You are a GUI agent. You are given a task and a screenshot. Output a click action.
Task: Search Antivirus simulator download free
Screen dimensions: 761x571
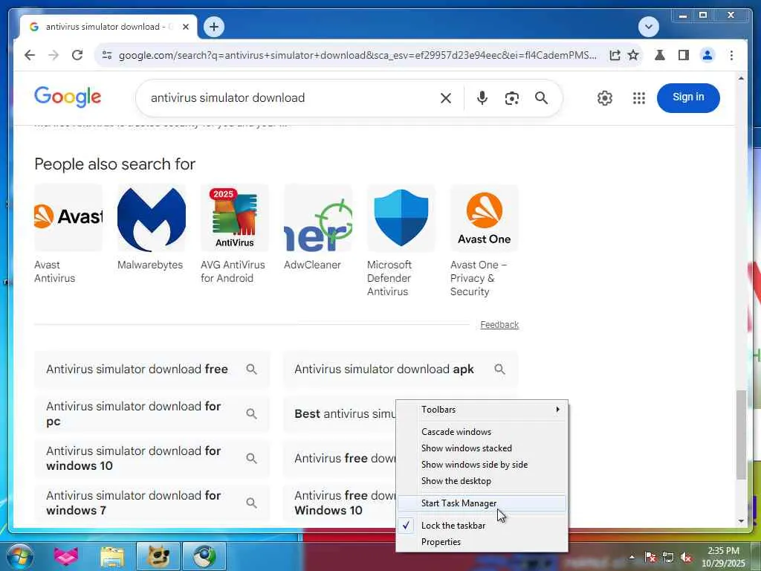tap(152, 369)
